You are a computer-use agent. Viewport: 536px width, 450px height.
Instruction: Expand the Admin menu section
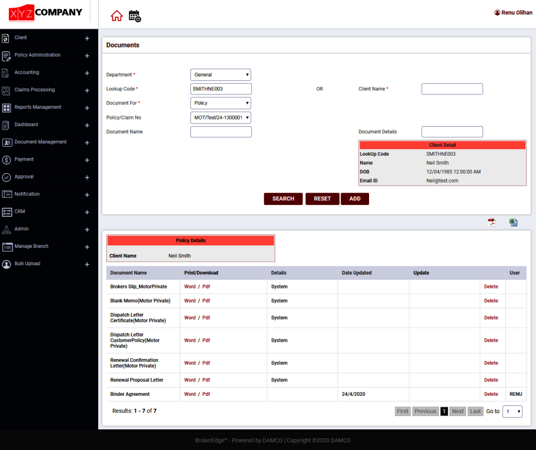pyautogui.click(x=87, y=229)
